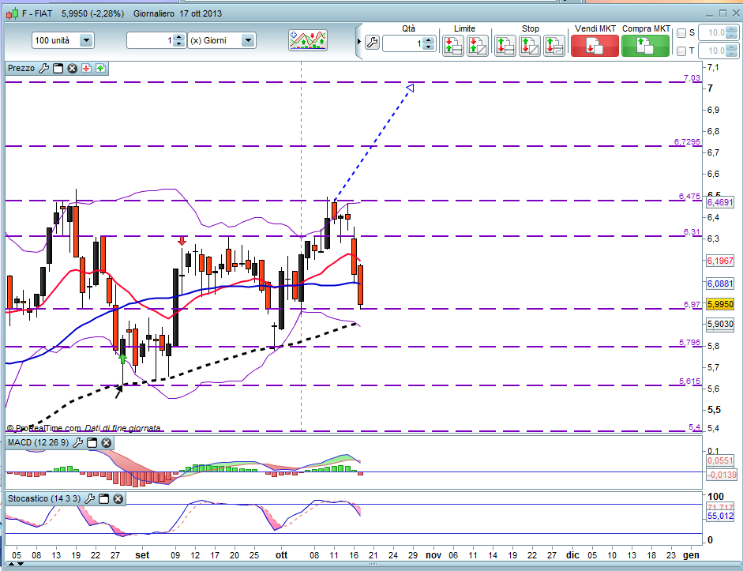Increase the Qtà quantity stepper
Screen dimensions: 743x571
[429, 40]
